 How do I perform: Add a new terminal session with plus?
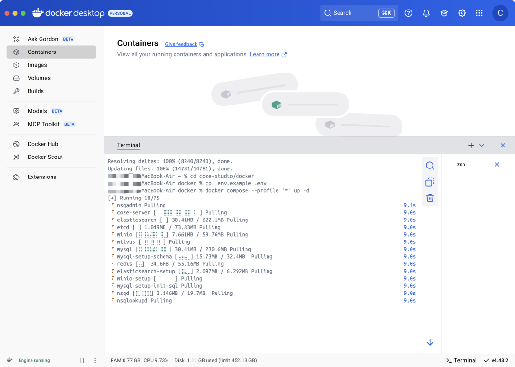[471, 146]
